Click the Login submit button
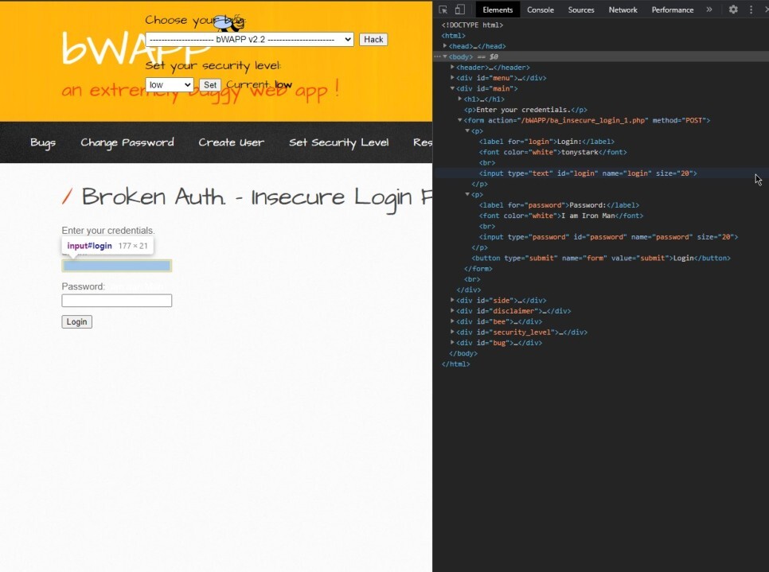 [77, 321]
